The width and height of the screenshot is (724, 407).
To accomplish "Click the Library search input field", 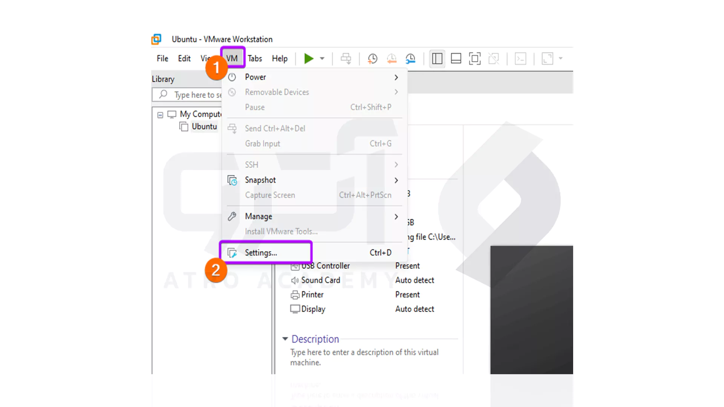I will 187,95.
